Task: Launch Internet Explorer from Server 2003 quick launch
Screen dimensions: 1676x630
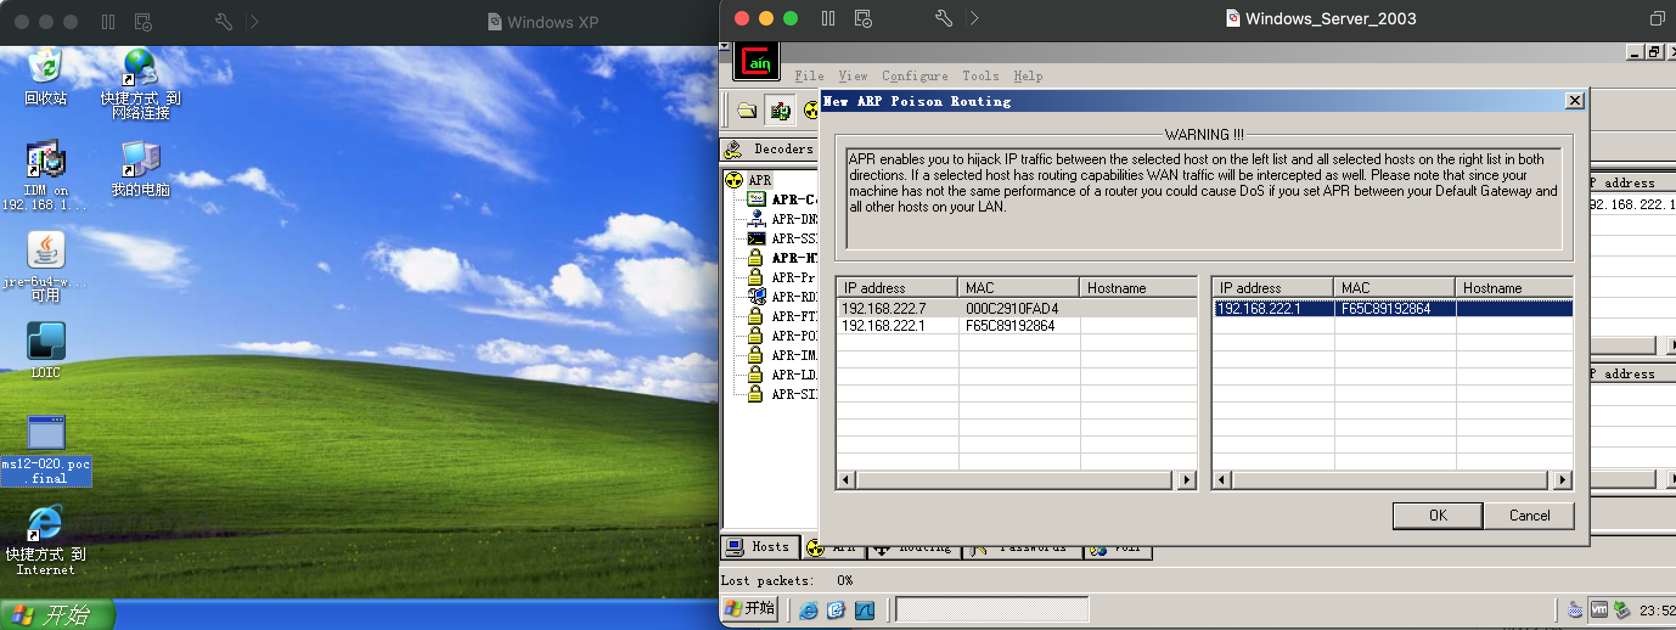Action: (808, 611)
